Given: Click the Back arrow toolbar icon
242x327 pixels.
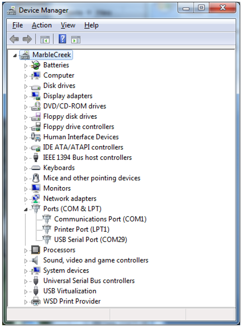Looking at the screenshot, I should (14, 39).
